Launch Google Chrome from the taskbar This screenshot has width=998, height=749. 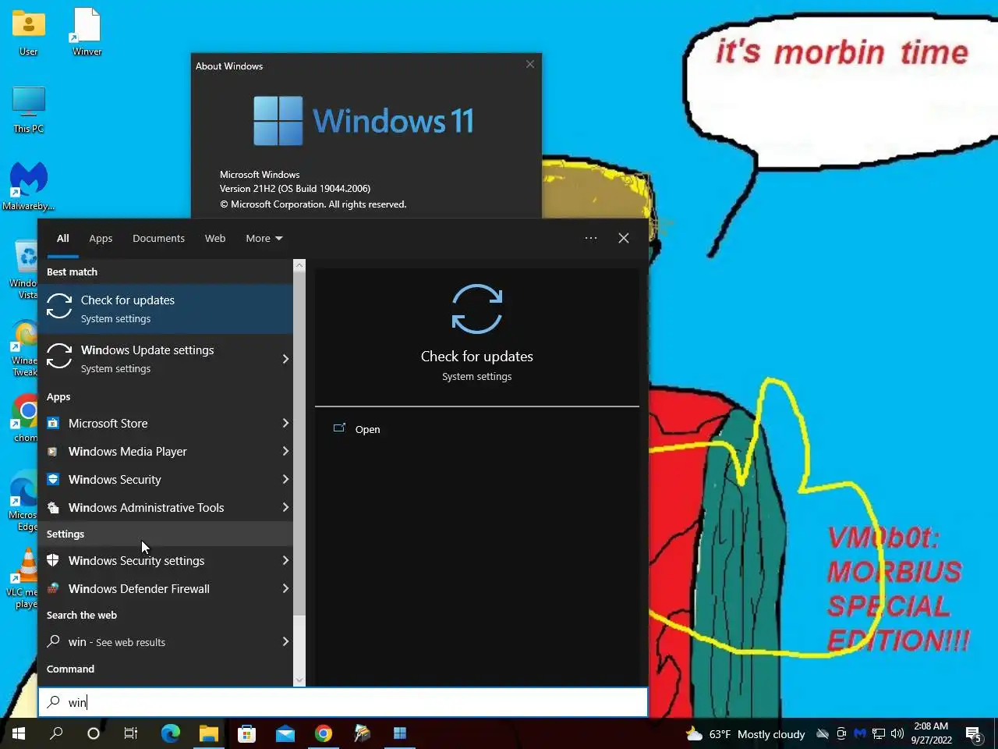point(323,733)
